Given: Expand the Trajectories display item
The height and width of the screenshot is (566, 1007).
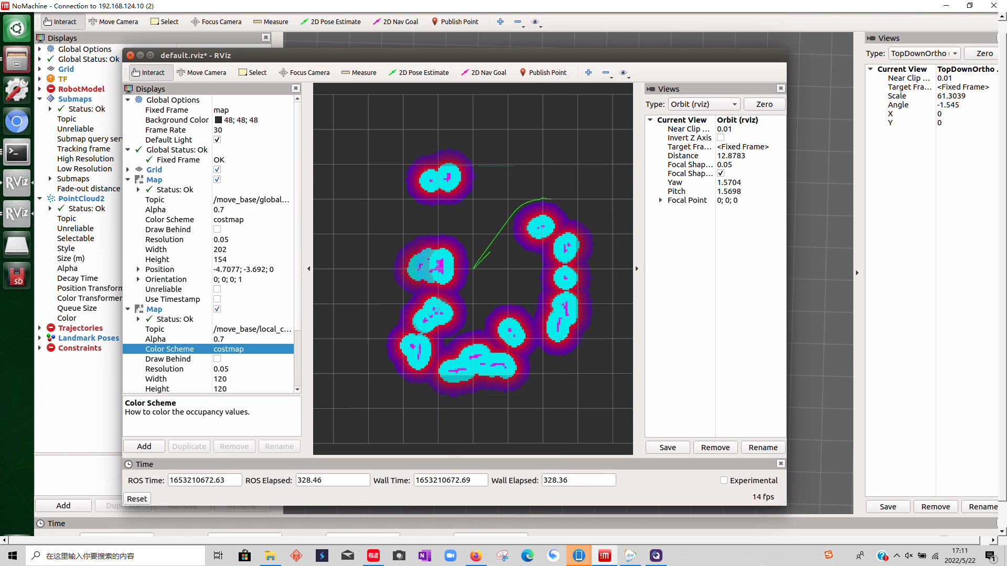Looking at the screenshot, I should point(40,328).
